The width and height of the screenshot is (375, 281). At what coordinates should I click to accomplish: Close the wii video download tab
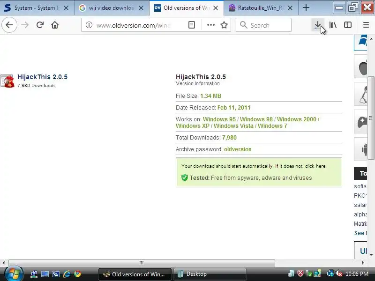point(141,8)
